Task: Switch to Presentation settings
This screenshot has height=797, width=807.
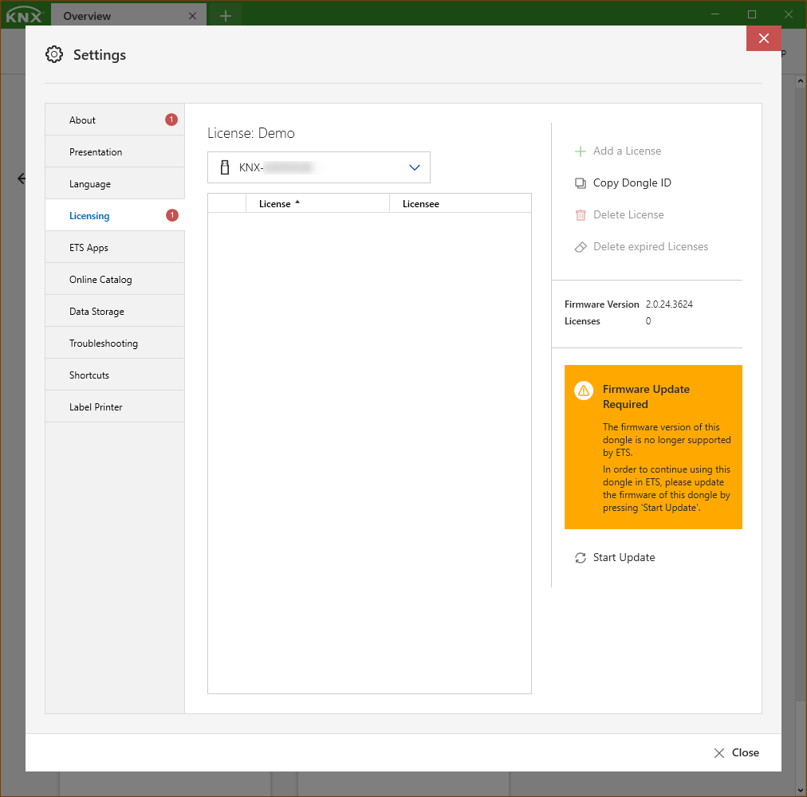Action: point(115,151)
